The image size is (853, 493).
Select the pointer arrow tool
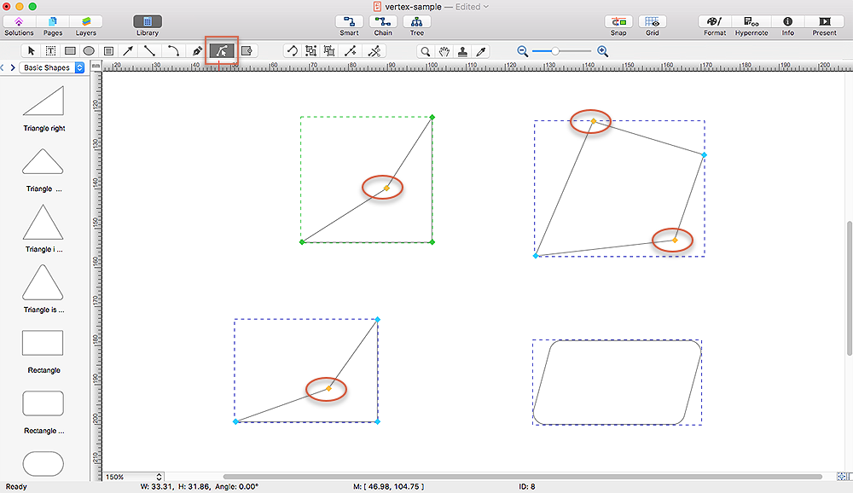31,51
